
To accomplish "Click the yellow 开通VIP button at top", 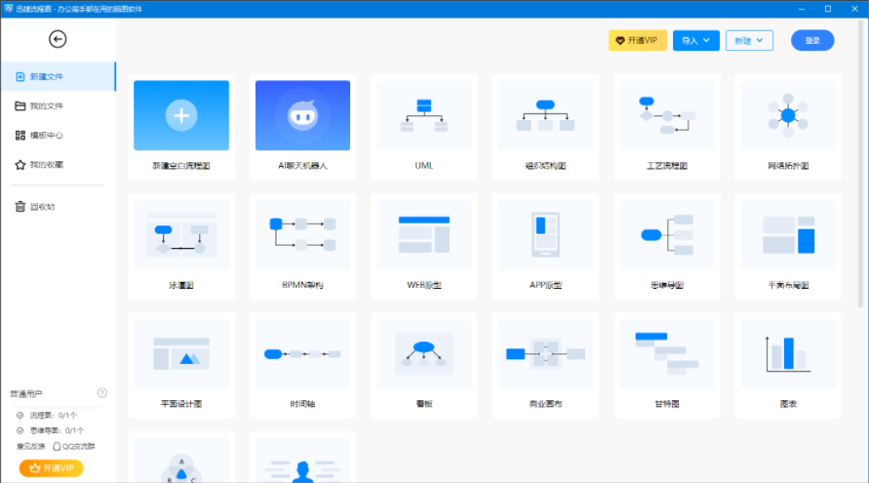I will coord(637,41).
